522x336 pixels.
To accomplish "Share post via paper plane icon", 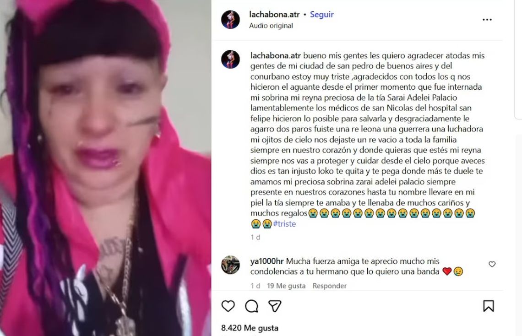I will pos(275,306).
